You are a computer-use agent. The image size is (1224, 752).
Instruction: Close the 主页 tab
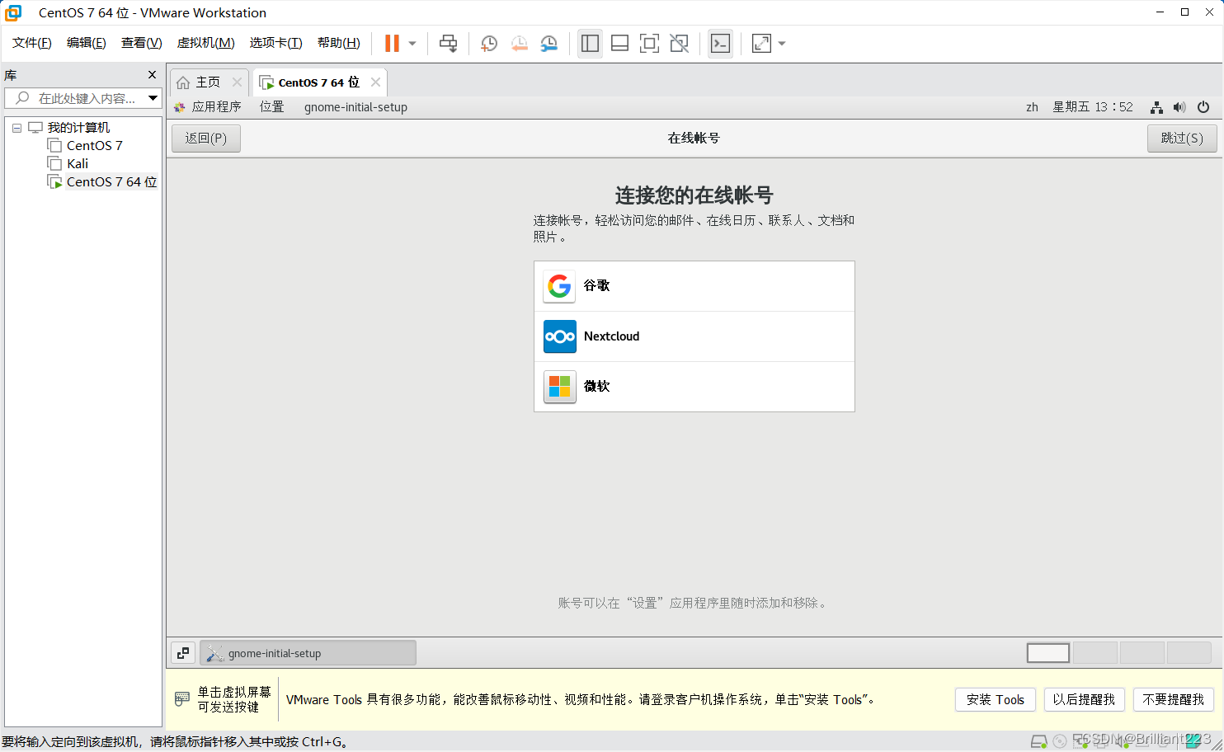[x=237, y=82]
